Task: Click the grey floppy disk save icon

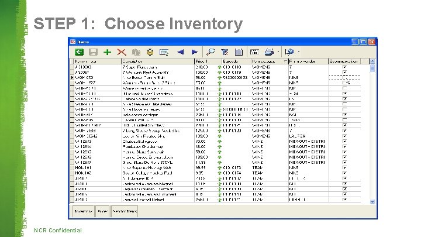Action: click(x=93, y=52)
